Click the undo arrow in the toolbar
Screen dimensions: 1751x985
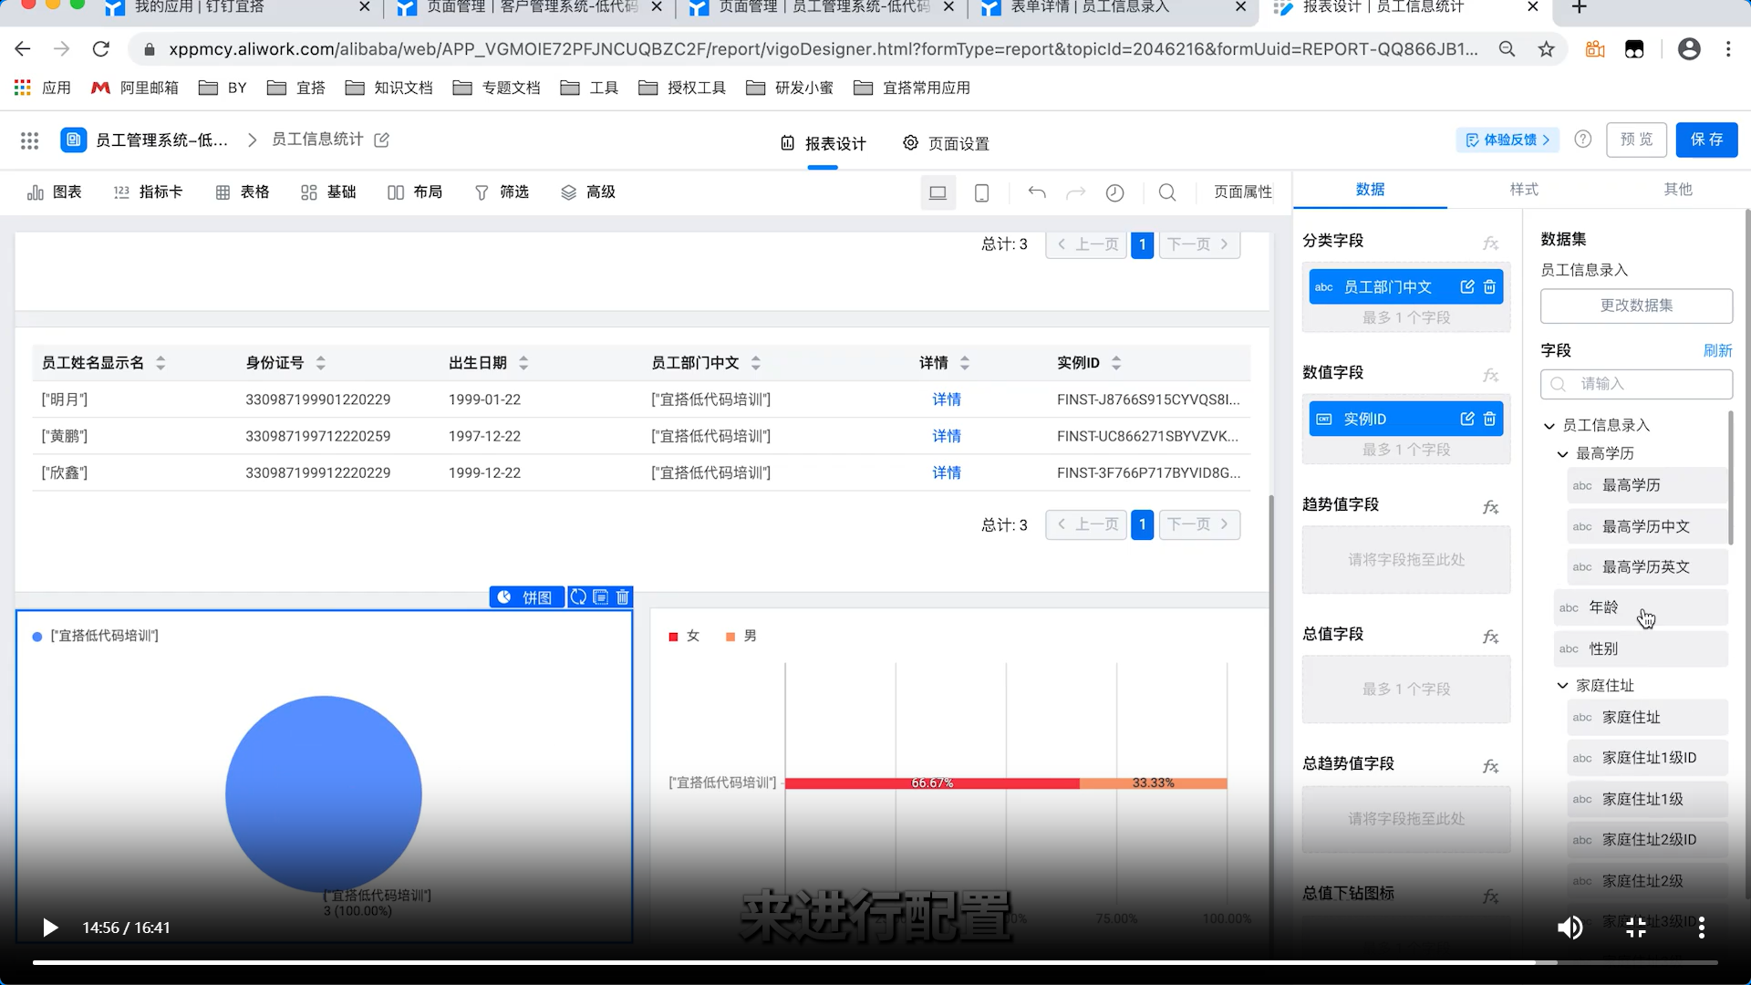point(1037,192)
